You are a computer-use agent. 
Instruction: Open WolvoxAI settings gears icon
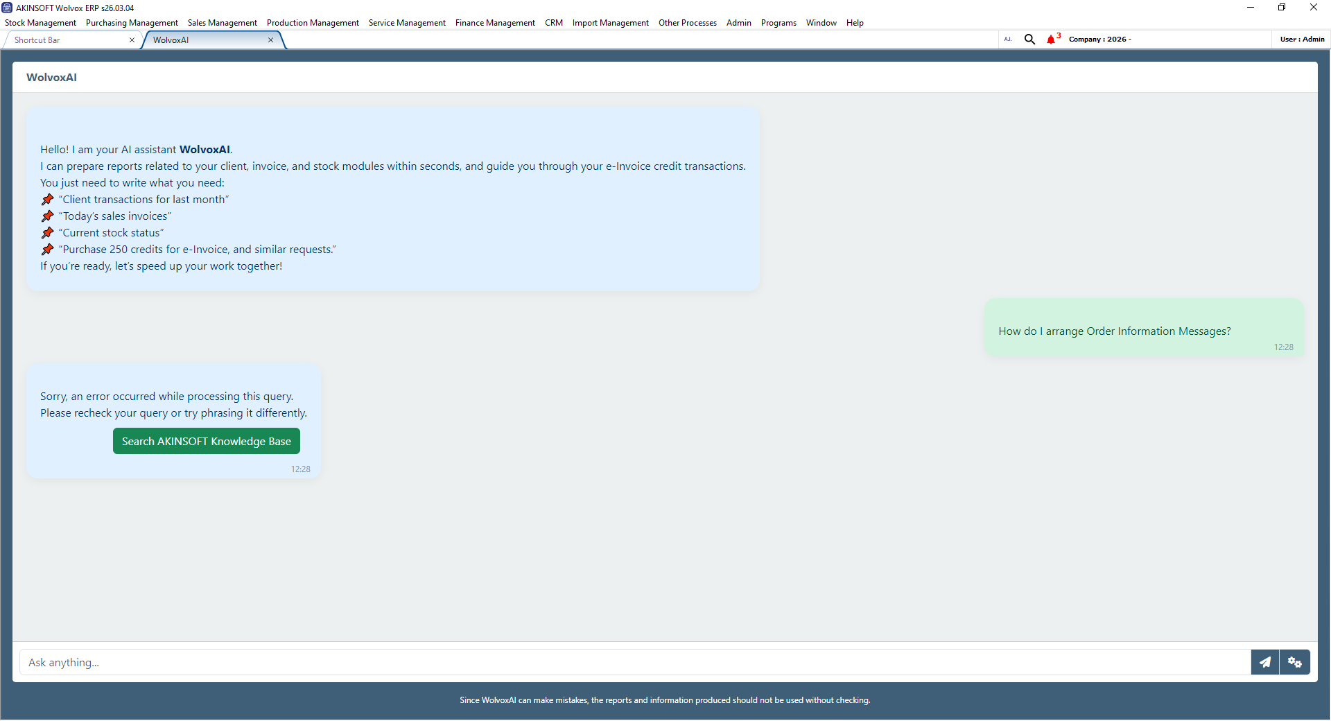(x=1295, y=662)
